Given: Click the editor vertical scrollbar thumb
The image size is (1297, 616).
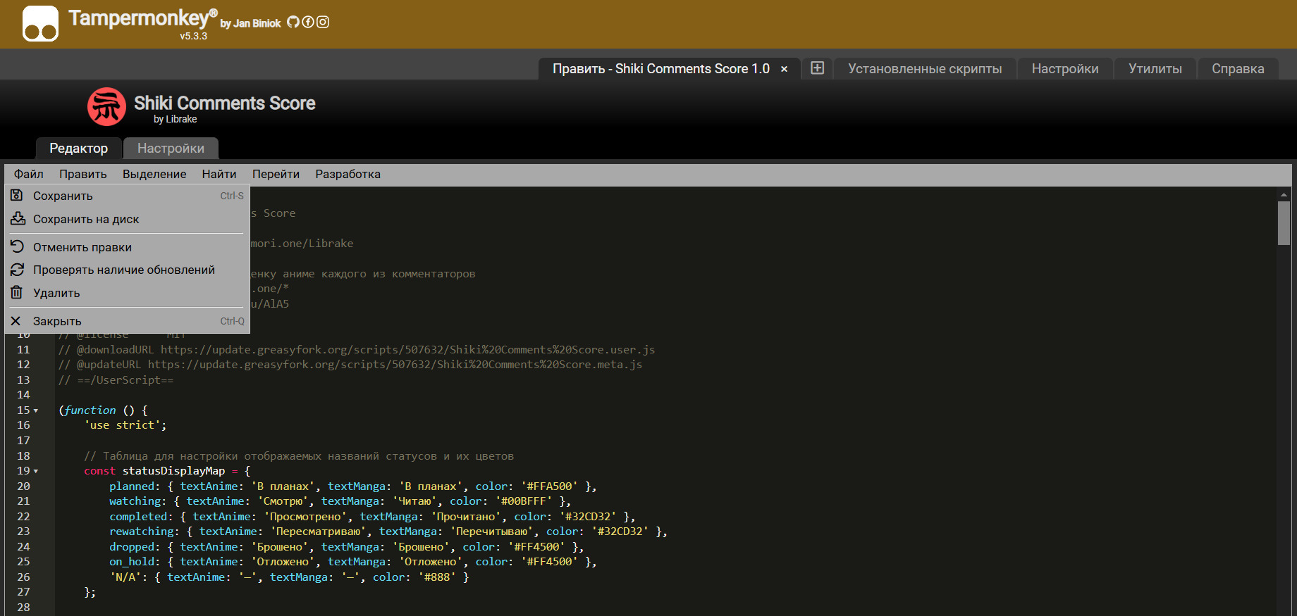Looking at the screenshot, I should [x=1283, y=223].
